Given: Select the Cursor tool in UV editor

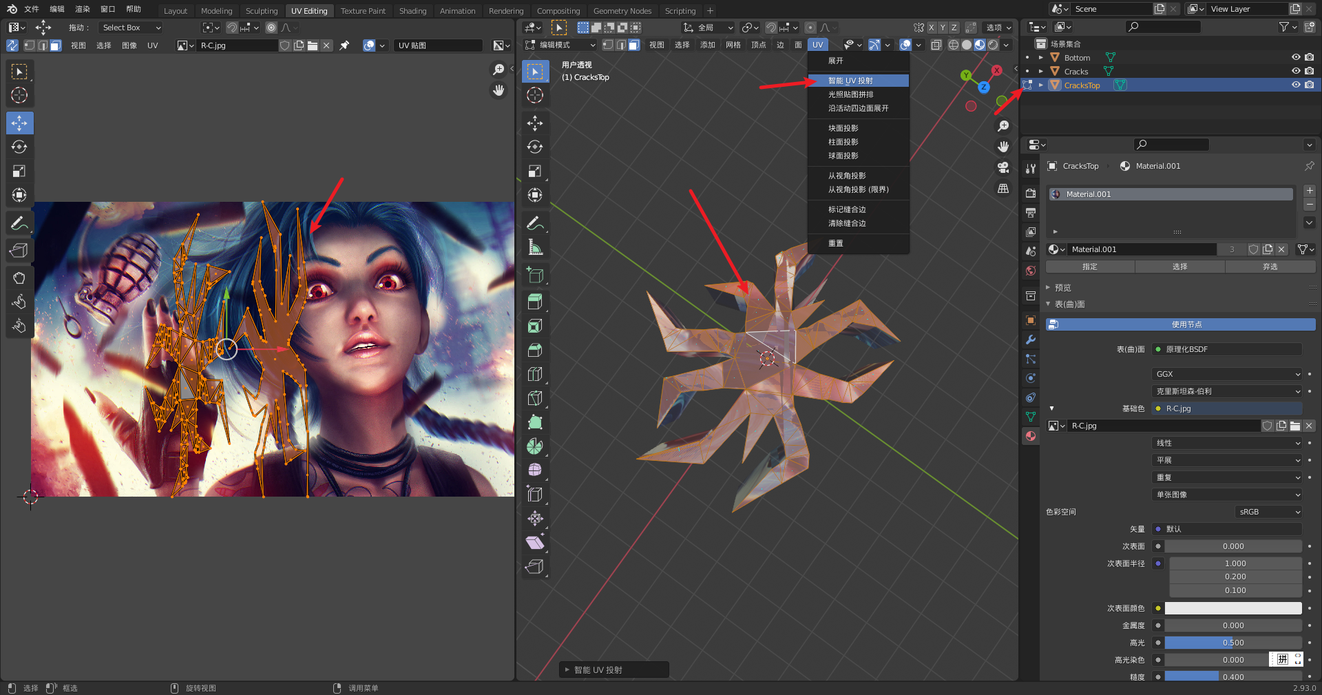Looking at the screenshot, I should (19, 95).
